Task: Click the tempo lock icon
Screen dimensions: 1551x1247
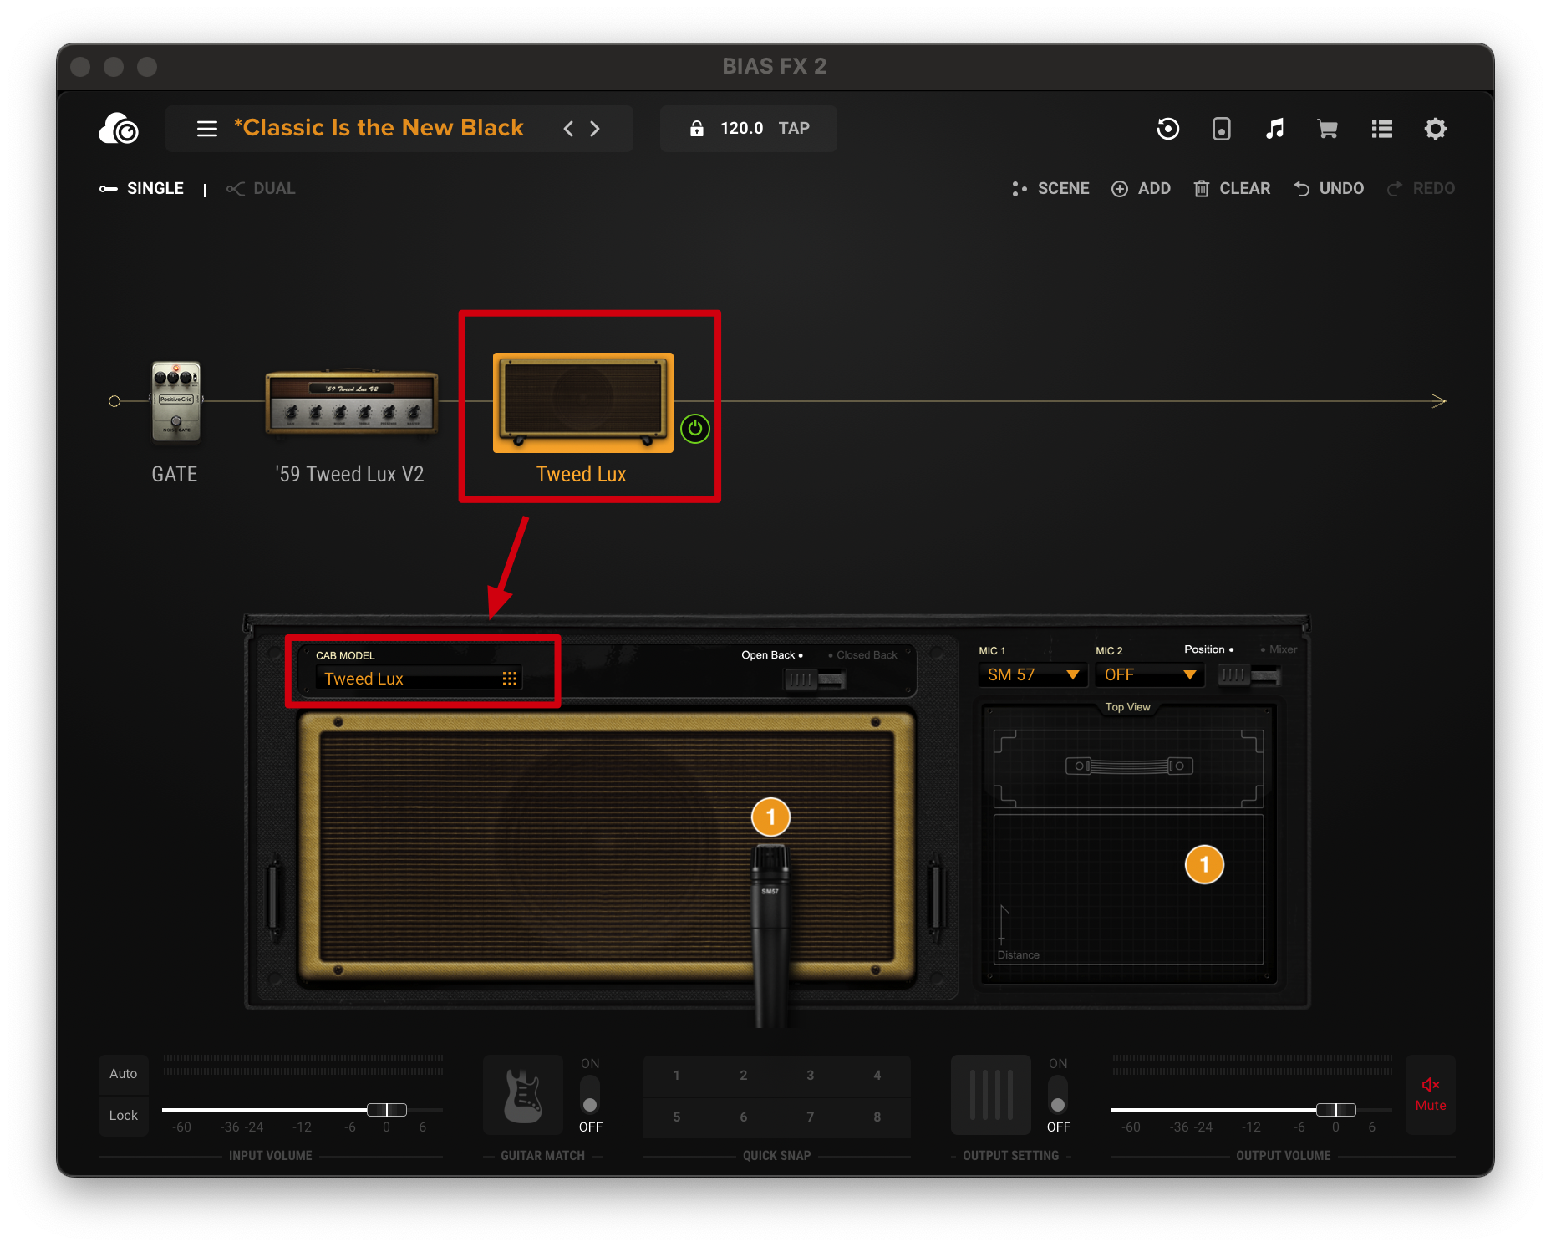Action: 696,129
